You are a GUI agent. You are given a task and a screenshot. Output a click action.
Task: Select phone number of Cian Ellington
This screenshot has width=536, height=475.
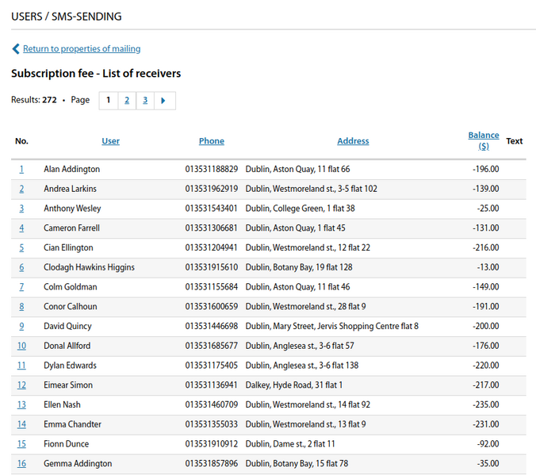coord(211,247)
